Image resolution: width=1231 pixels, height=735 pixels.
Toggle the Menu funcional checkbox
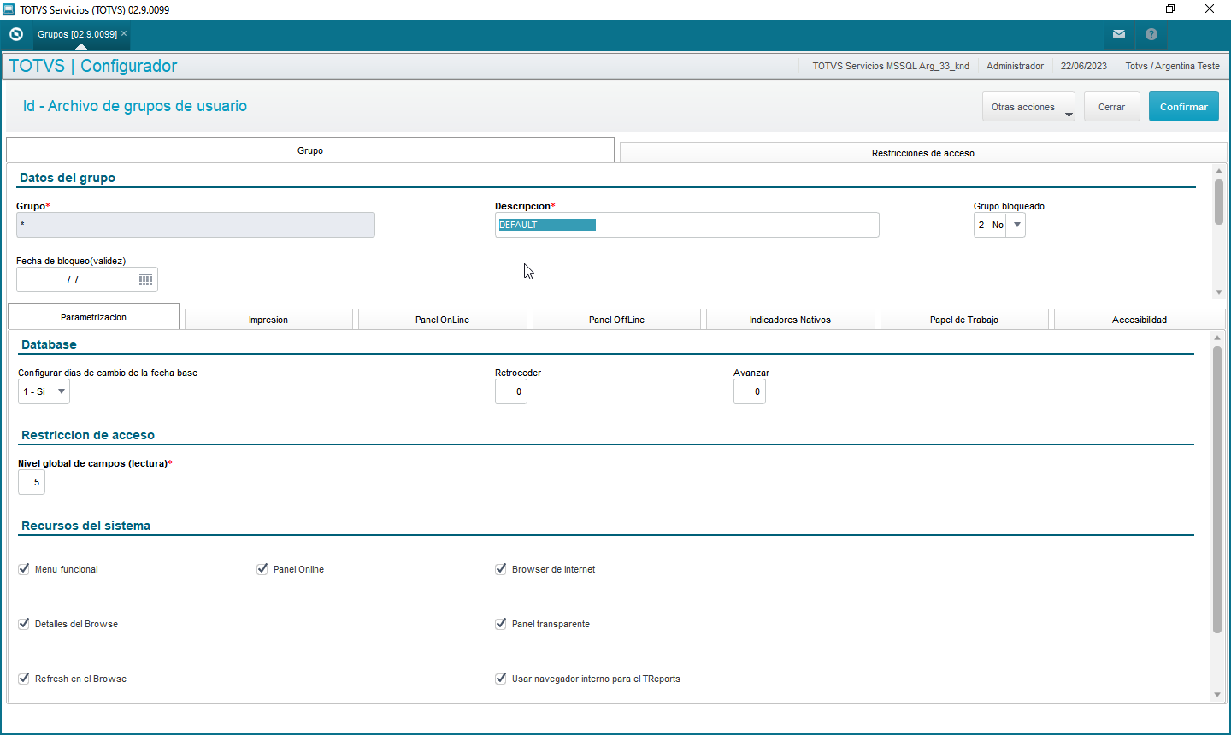click(24, 569)
